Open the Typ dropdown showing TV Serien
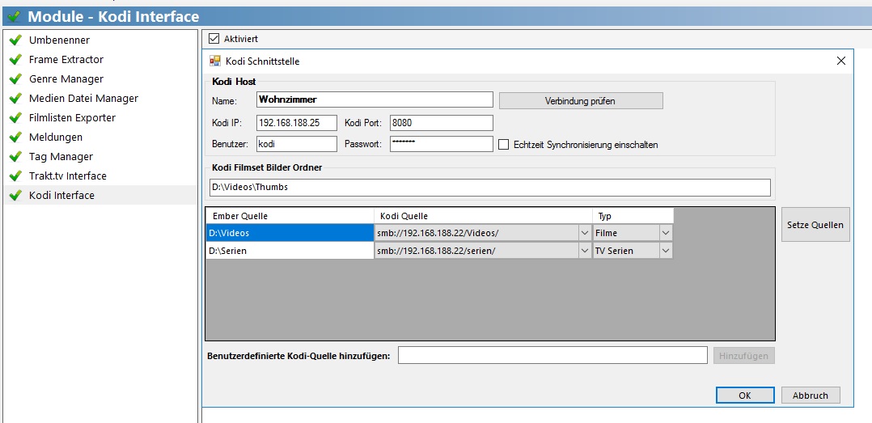The width and height of the screenshot is (872, 423). click(666, 251)
